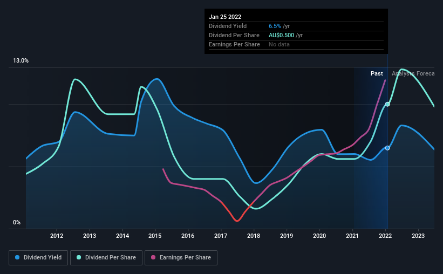Click the 2020 x-axis label

[319, 236]
